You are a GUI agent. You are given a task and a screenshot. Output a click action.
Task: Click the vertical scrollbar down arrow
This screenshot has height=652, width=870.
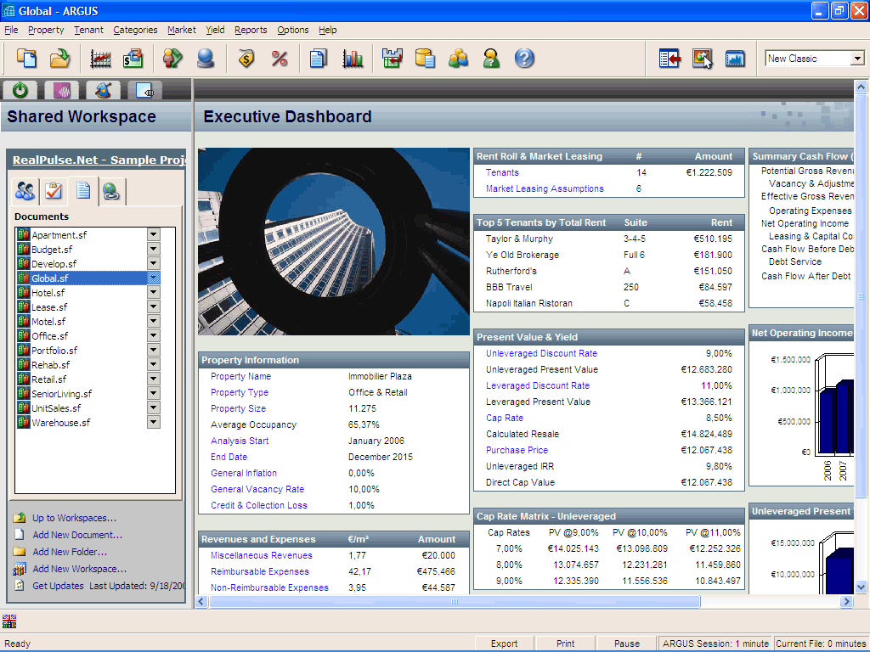click(x=862, y=587)
